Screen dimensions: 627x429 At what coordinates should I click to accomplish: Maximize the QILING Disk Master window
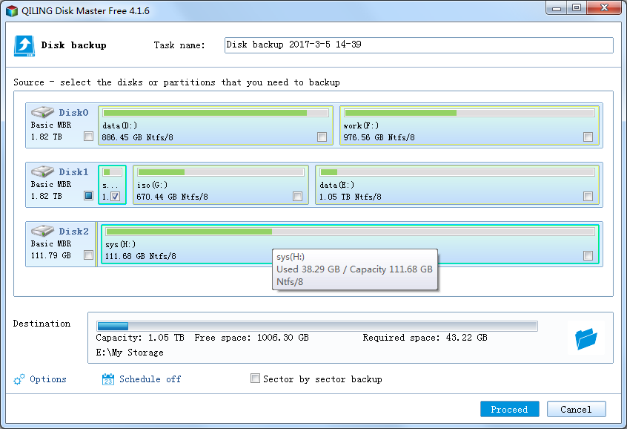click(x=576, y=7)
